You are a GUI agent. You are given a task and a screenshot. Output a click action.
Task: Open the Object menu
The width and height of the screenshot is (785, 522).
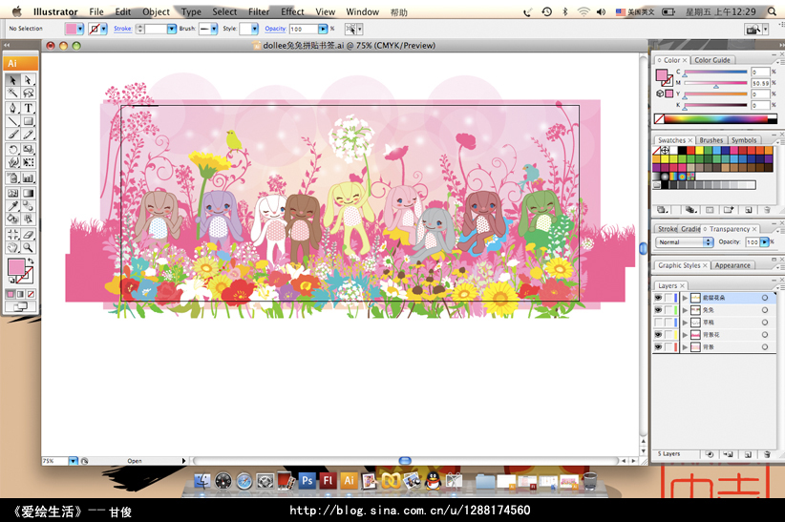(x=156, y=11)
